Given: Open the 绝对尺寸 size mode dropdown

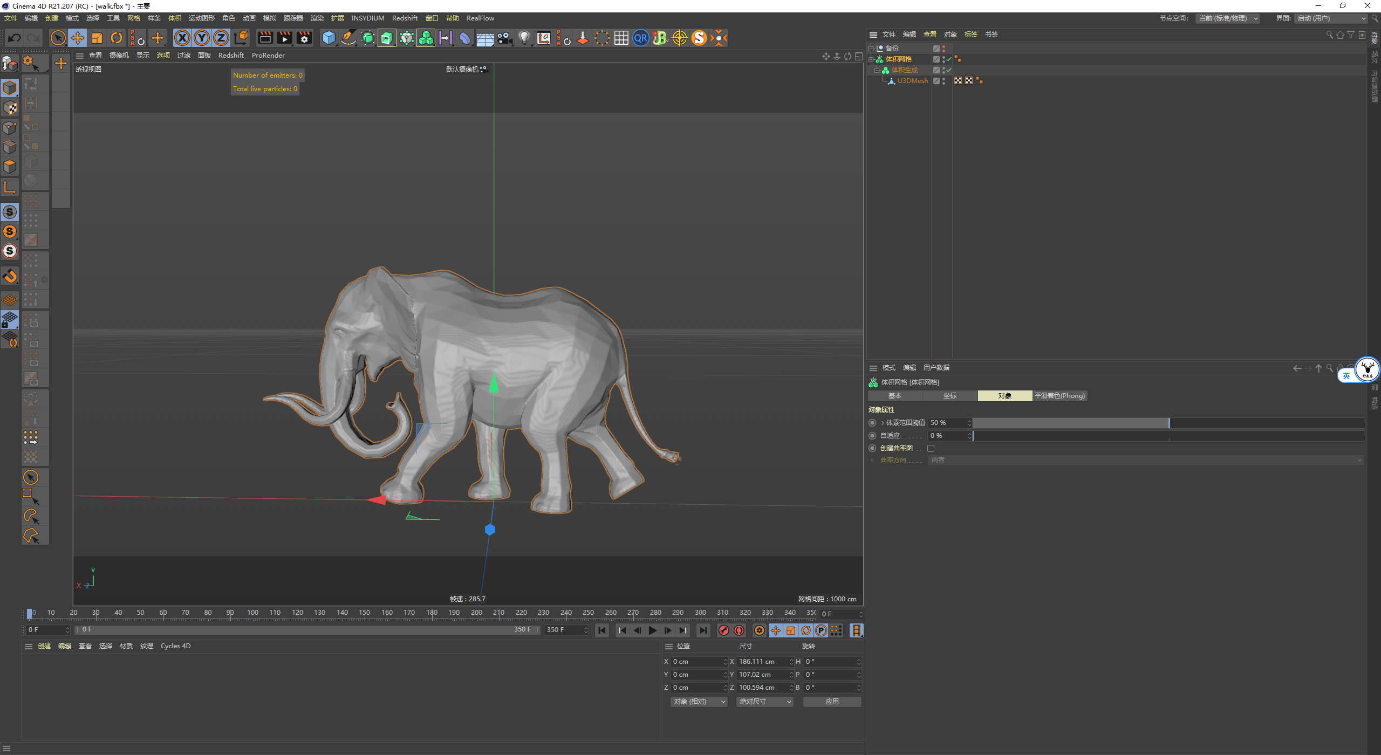Looking at the screenshot, I should click(x=764, y=702).
